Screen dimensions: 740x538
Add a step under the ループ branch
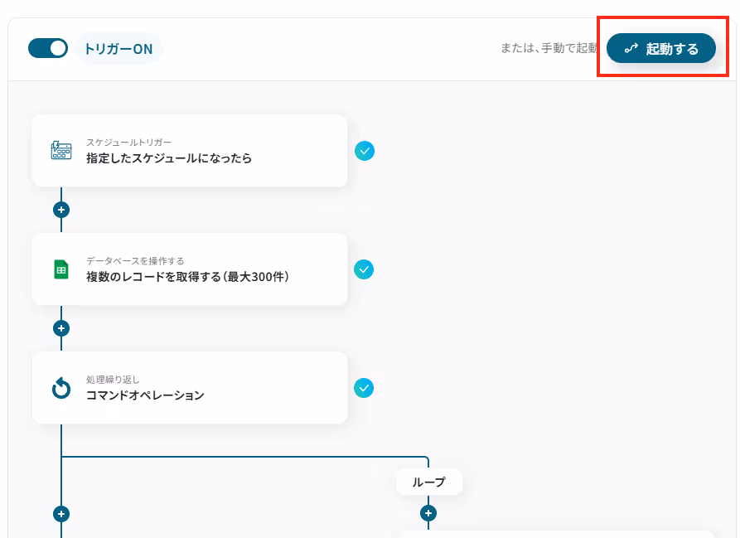[x=428, y=513]
